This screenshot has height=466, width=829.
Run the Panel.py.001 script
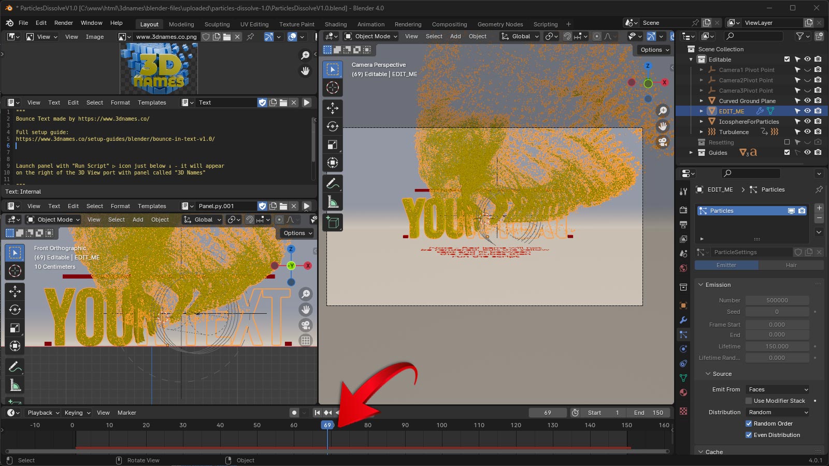pyautogui.click(x=307, y=206)
